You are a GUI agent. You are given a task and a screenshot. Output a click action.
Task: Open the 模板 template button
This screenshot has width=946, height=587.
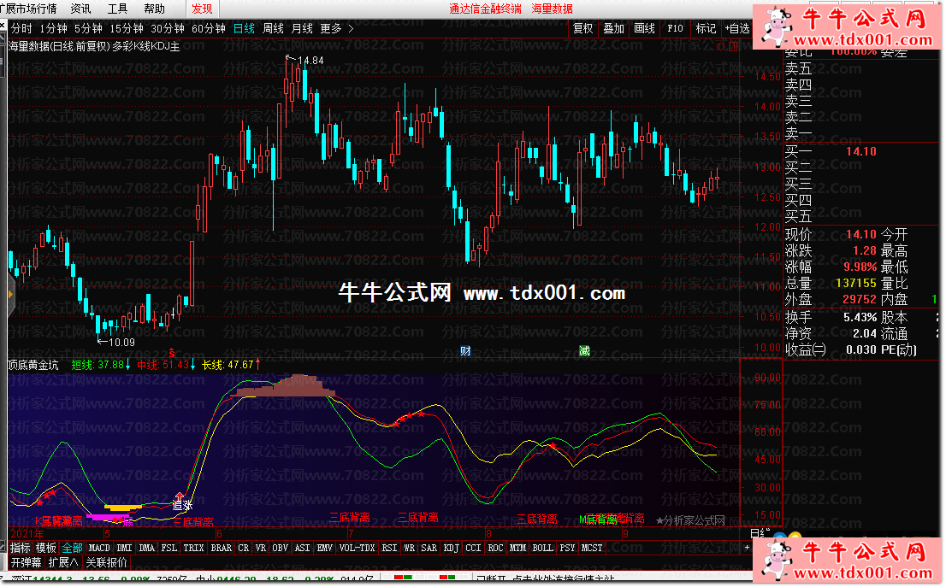[46, 548]
